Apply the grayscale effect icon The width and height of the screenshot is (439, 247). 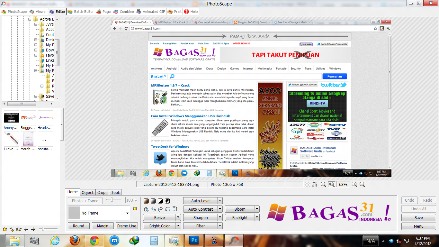tap(153, 201)
